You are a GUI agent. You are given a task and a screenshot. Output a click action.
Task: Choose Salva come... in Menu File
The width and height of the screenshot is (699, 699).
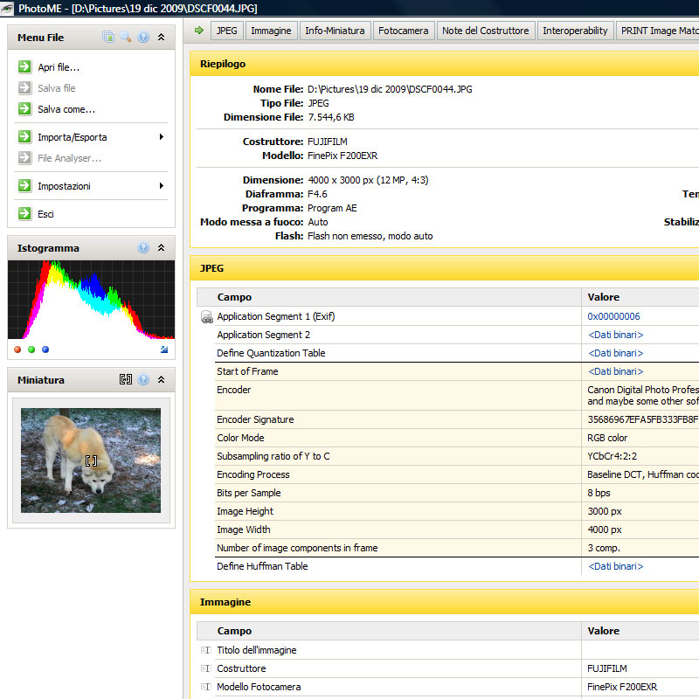click(x=66, y=109)
